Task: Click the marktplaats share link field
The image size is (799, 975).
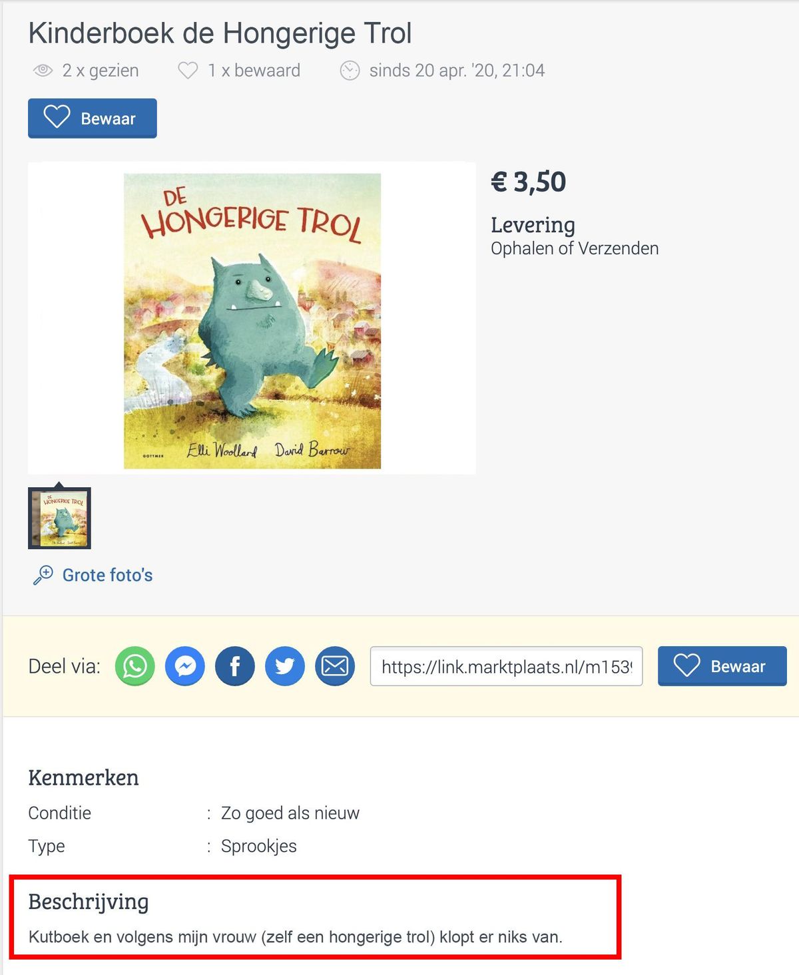Action: [x=507, y=666]
